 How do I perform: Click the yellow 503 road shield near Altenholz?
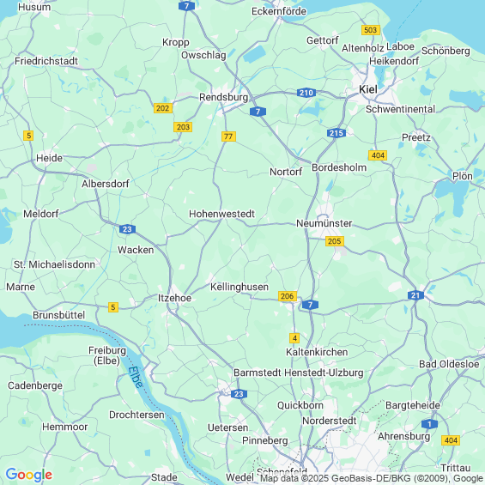pyautogui.click(x=371, y=30)
